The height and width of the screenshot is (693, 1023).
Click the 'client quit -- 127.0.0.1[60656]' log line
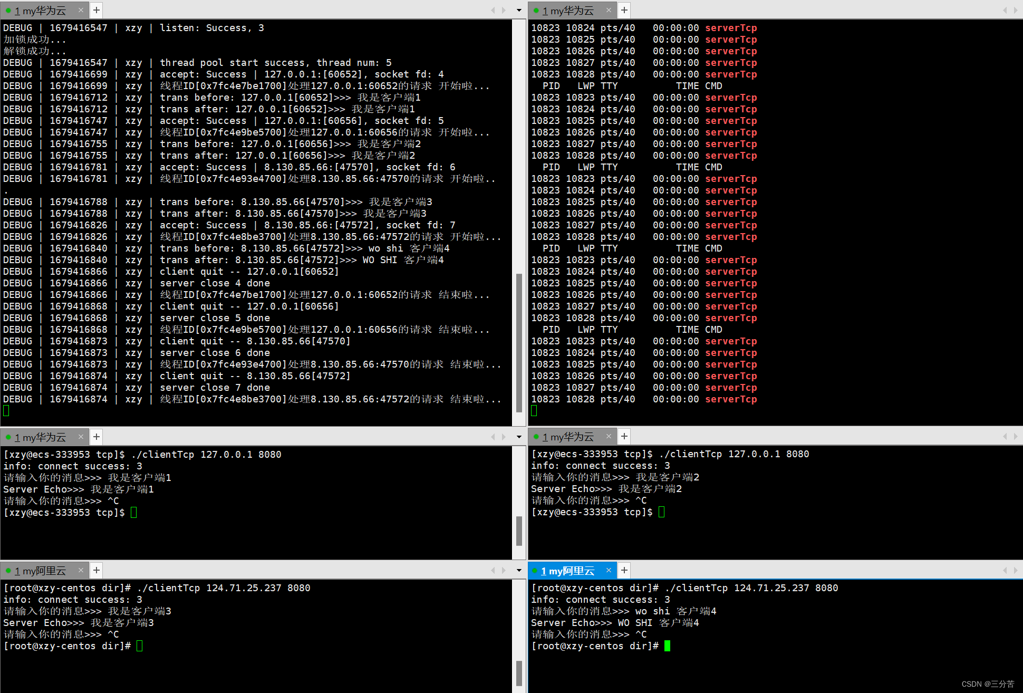[171, 306]
